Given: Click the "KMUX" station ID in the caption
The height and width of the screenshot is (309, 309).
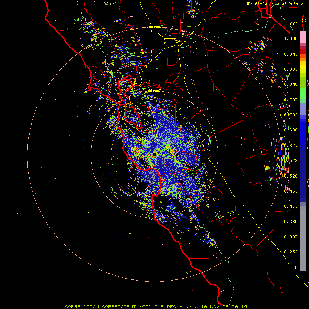Looking at the screenshot, I should coord(192,307).
